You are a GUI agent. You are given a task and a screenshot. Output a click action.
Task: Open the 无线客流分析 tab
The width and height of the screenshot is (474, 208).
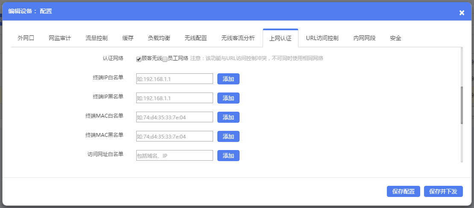tap(238, 38)
